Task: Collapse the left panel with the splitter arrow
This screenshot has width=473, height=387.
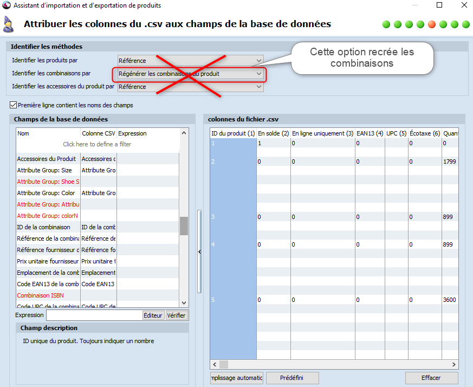Action: pyautogui.click(x=199, y=251)
